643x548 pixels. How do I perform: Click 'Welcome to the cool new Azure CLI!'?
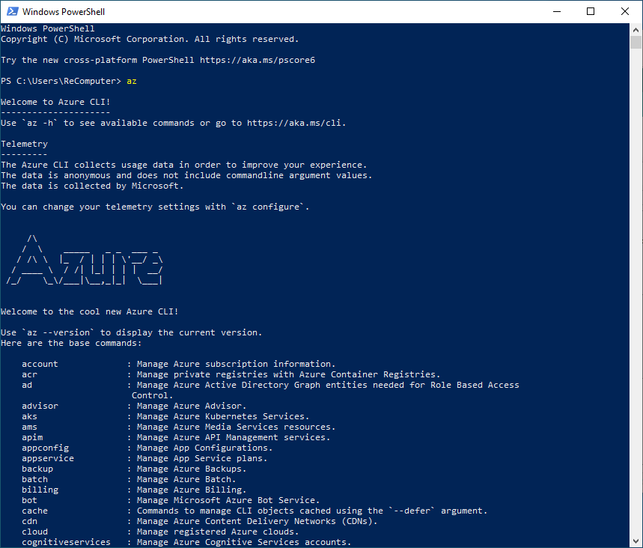tap(90, 311)
